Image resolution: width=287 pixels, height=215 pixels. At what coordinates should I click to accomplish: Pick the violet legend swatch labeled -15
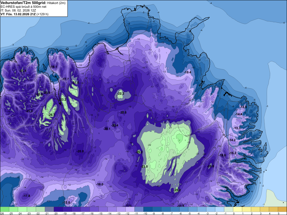tap(103, 209)
